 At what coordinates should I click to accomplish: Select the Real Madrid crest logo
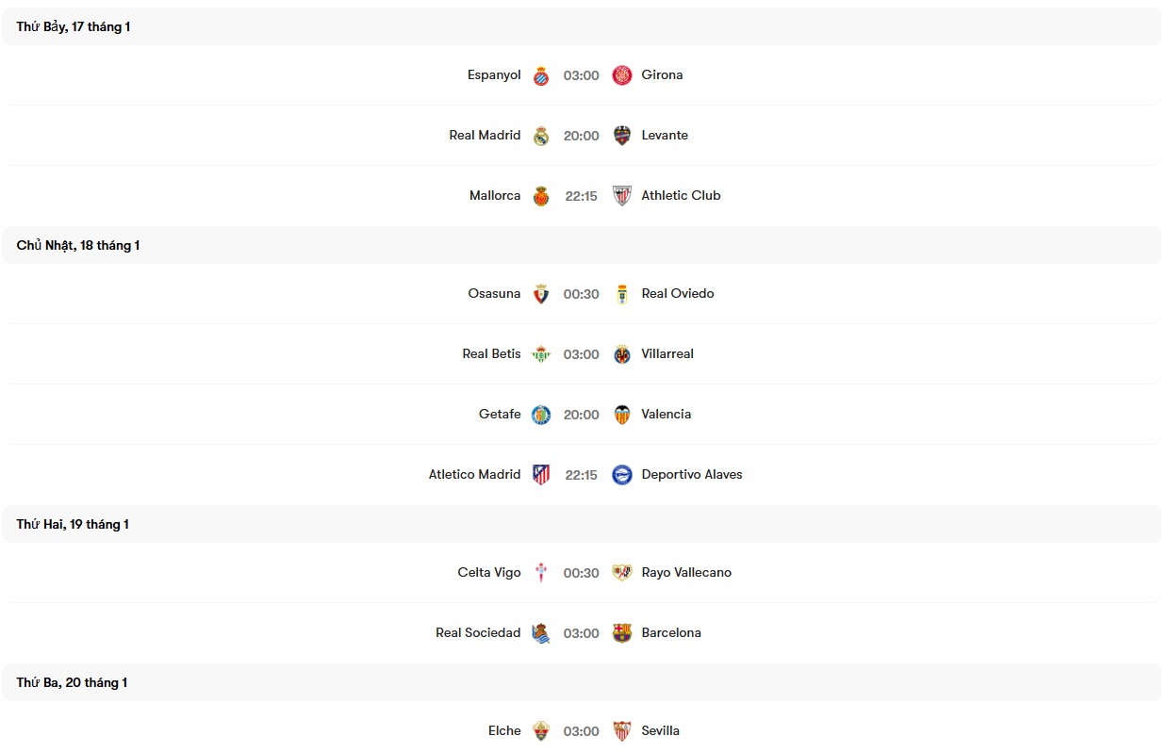[x=540, y=136]
